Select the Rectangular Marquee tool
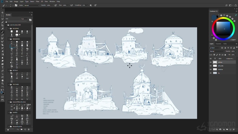 click(x=2, y=16)
